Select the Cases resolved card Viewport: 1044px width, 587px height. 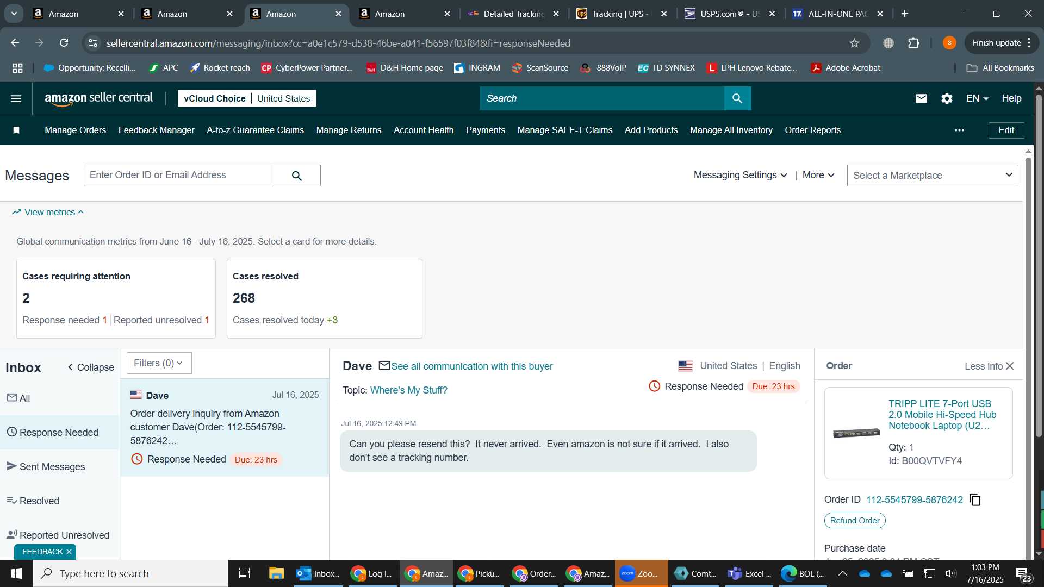click(x=324, y=298)
